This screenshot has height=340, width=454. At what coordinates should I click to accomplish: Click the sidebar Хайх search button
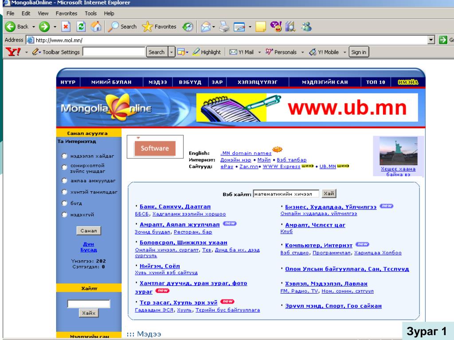[x=89, y=313]
